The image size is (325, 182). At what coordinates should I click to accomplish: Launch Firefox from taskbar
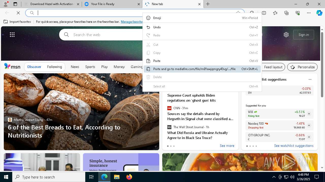tap(129, 177)
